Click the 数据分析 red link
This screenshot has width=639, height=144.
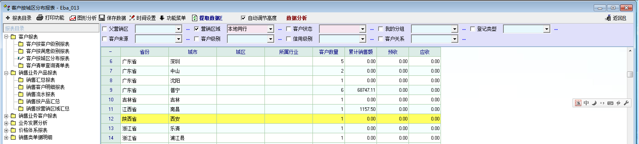[296, 18]
